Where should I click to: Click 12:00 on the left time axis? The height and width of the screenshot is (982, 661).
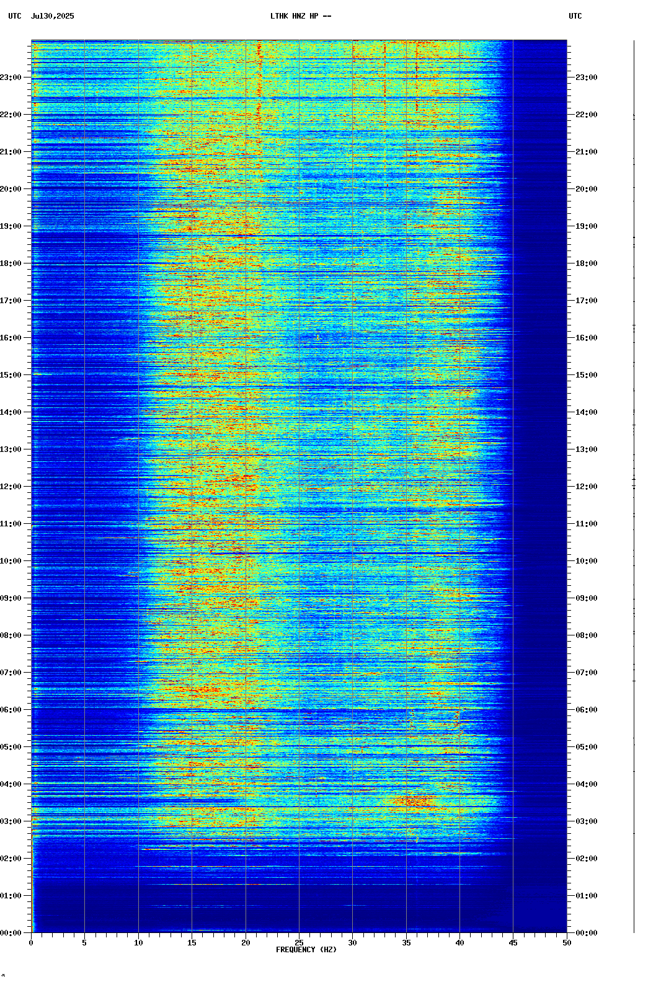click(x=11, y=487)
